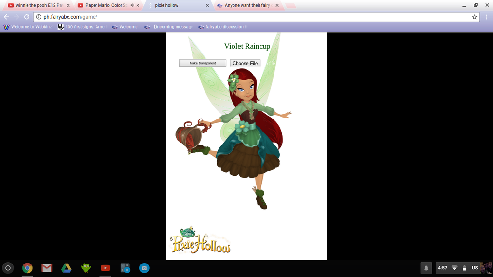
Task: Click the address bar showing ph.fairyabc.com/game/
Action: (241, 17)
